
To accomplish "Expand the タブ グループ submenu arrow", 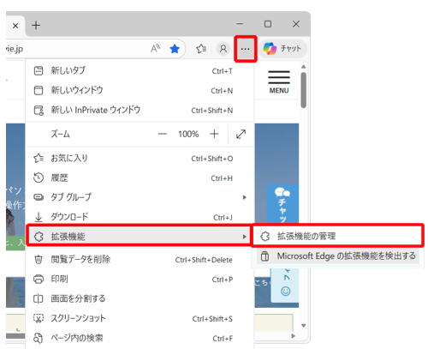I will click(x=244, y=197).
